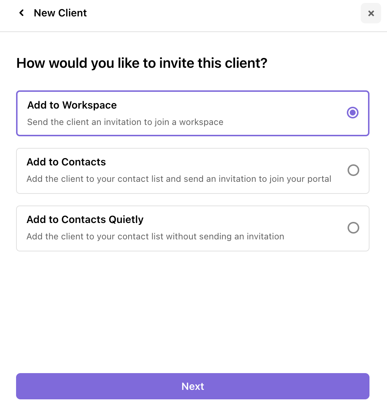Go back using the left chevron arrow
Image resolution: width=387 pixels, height=411 pixels.
coord(22,13)
